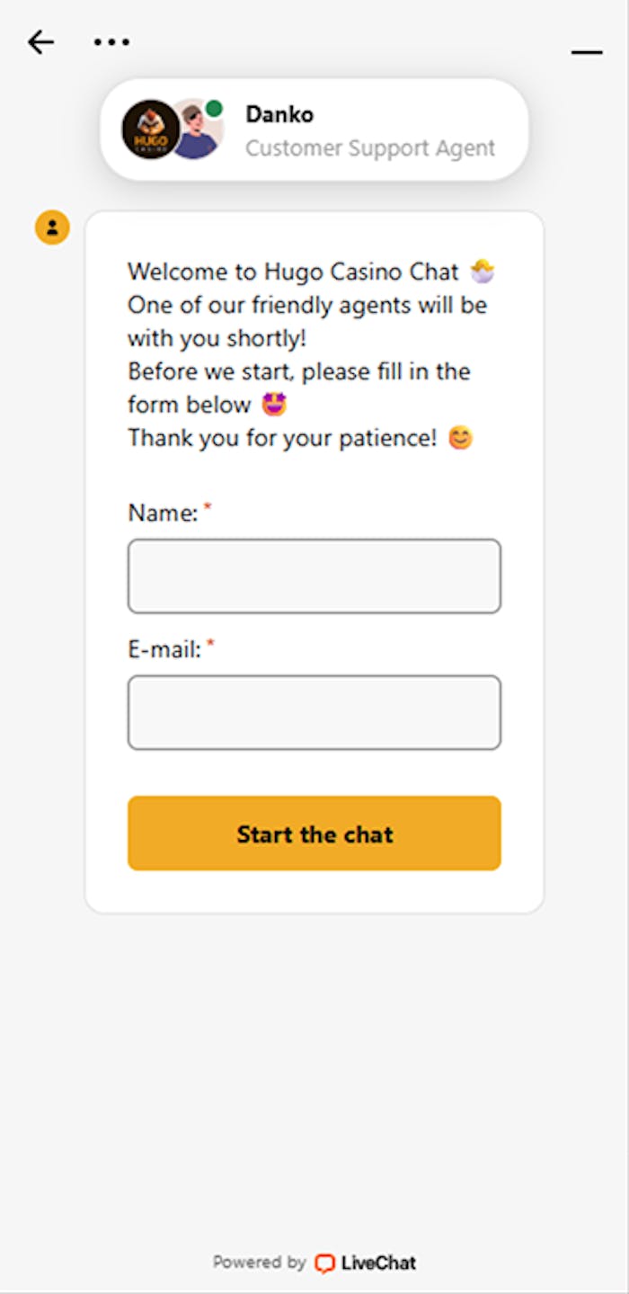Viewport: 629px width, 1294px height.
Task: Click the hatching chick emoji
Action: [x=483, y=271]
